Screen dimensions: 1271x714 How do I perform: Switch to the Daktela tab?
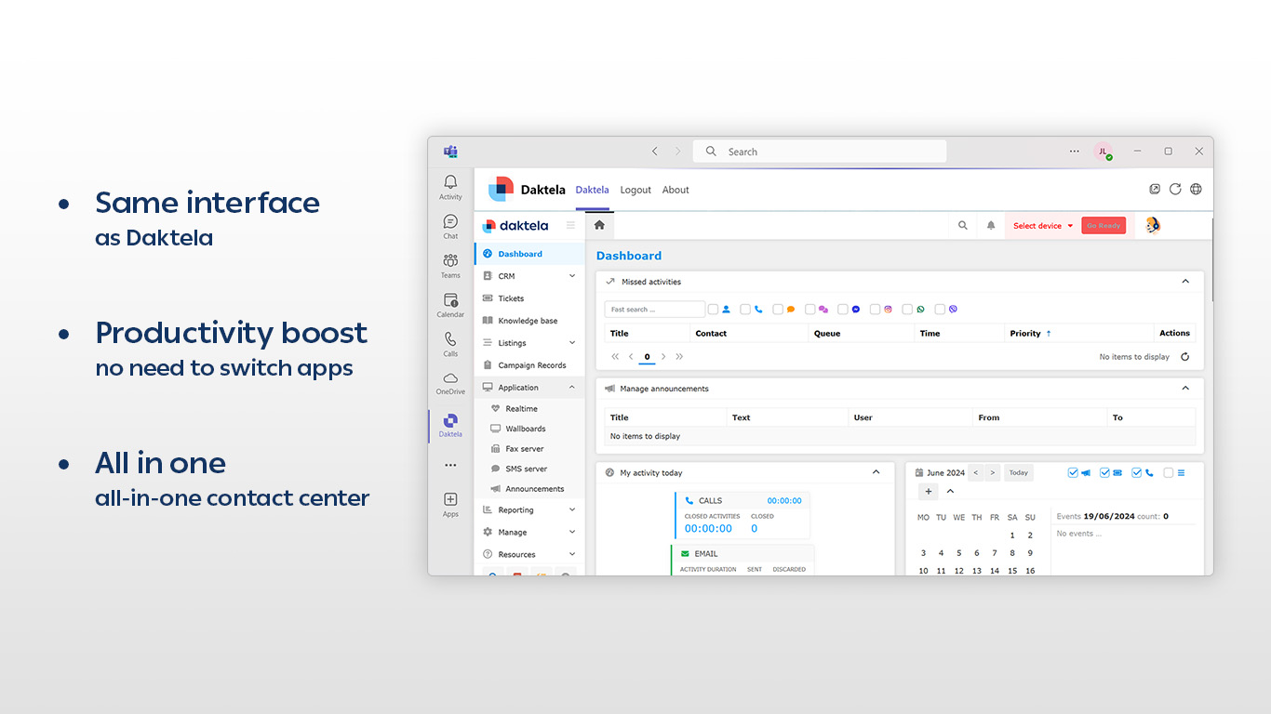[x=592, y=190]
